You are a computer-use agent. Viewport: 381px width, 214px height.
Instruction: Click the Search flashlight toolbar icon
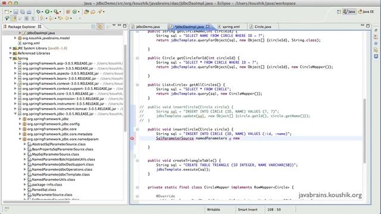99,12
